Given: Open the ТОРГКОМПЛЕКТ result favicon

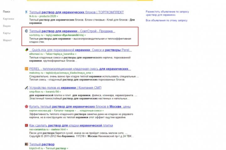Looking at the screenshot, I should (x=26, y=12).
